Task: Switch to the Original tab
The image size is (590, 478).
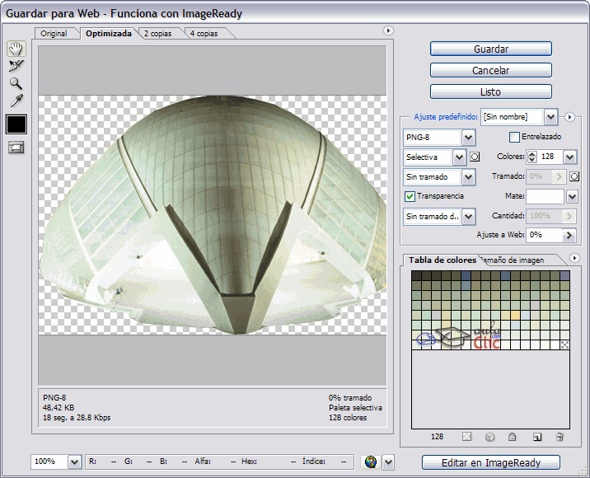Action: (x=54, y=34)
